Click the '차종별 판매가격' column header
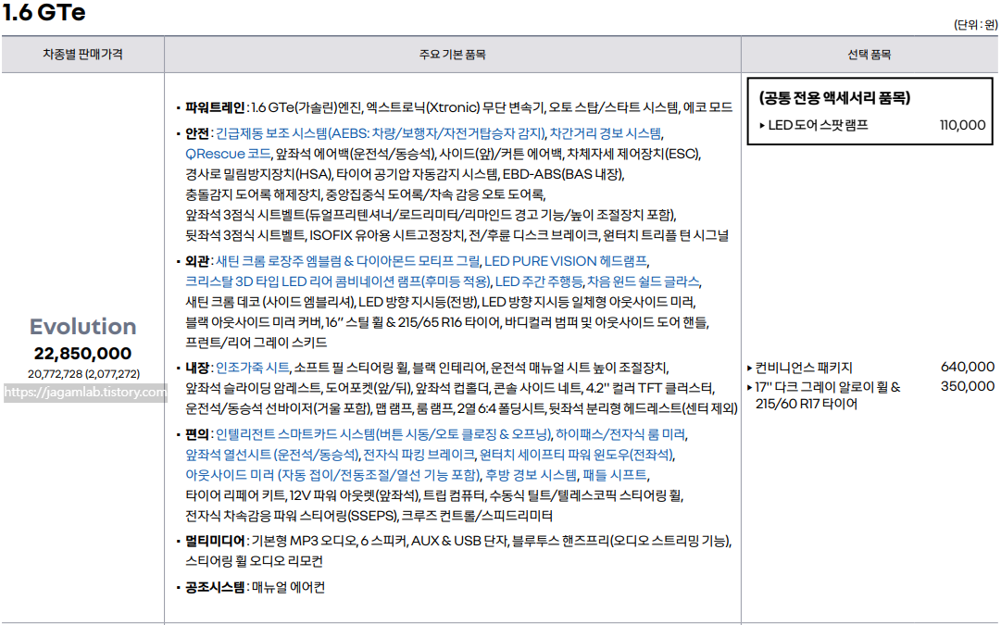Viewport: 1001px width, 625px height. [82, 55]
